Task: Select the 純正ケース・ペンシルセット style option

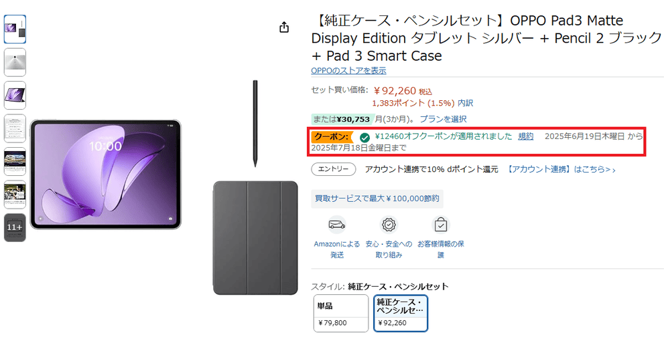Action: 401,313
